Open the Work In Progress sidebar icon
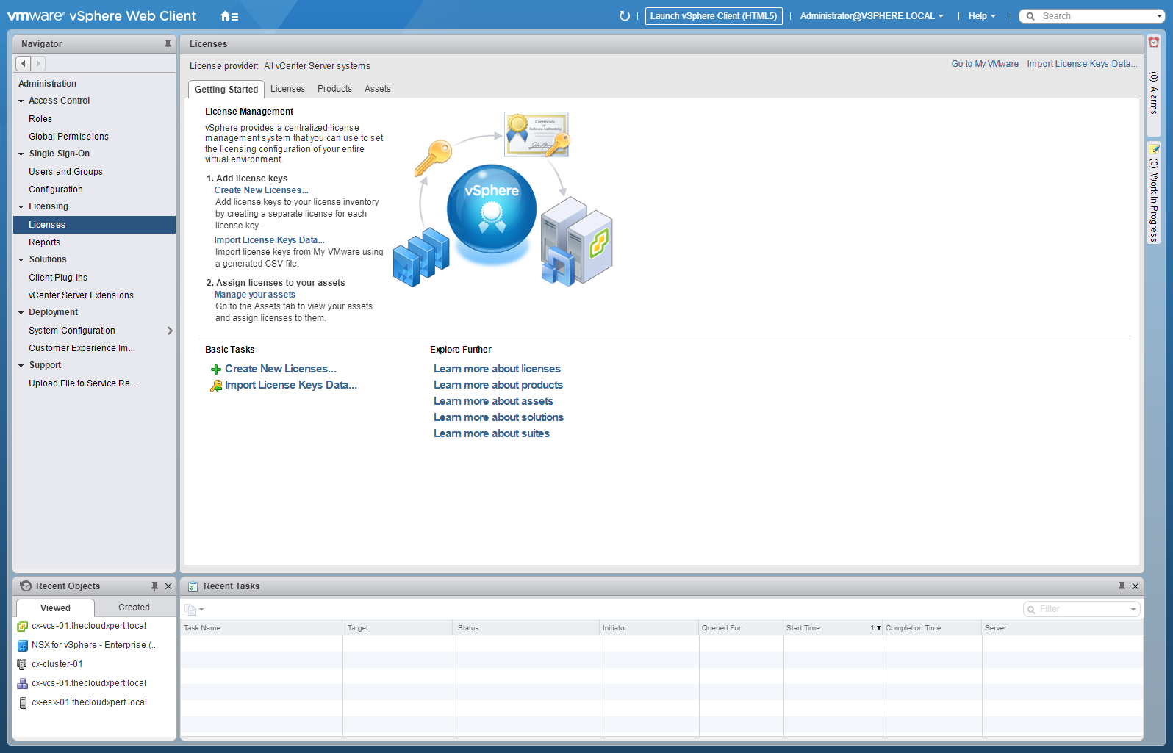This screenshot has width=1173, height=753. click(1154, 149)
